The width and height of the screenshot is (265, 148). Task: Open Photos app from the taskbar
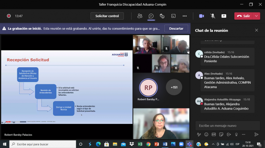pos(173,144)
